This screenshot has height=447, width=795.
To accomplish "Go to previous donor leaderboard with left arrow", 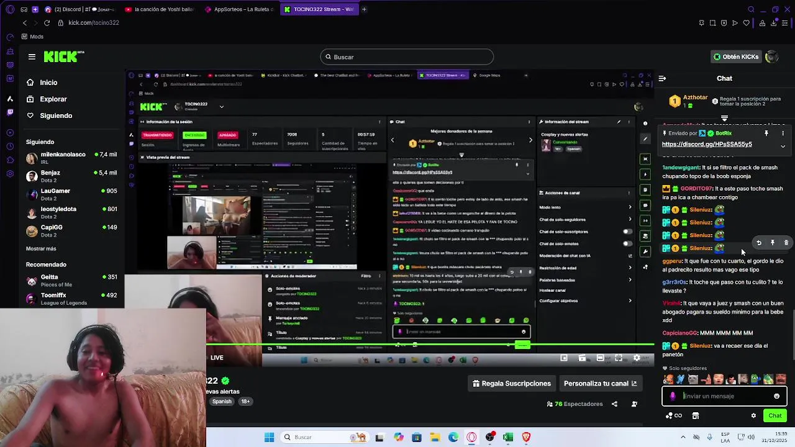I will [x=393, y=140].
